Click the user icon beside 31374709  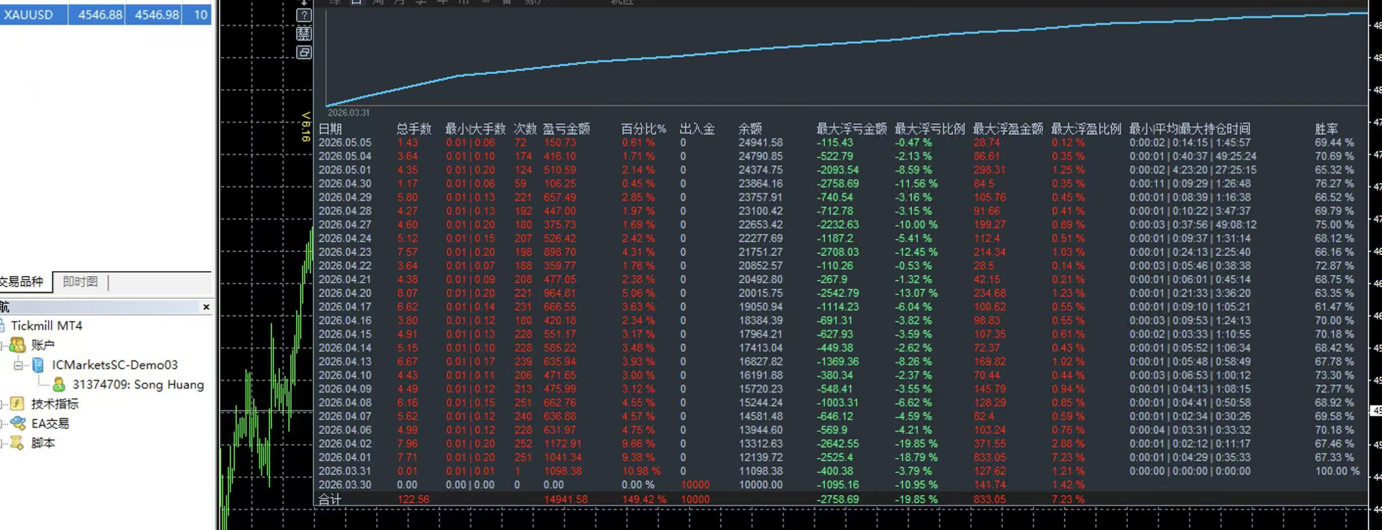(x=59, y=385)
